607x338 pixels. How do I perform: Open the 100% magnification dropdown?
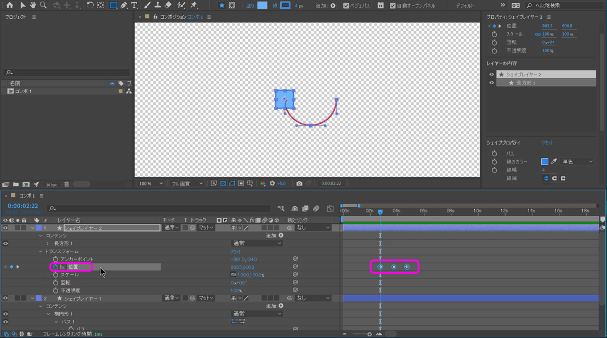click(151, 183)
